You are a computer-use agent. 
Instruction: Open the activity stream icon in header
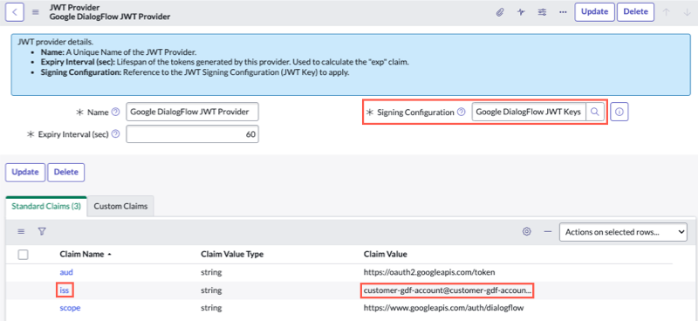521,12
